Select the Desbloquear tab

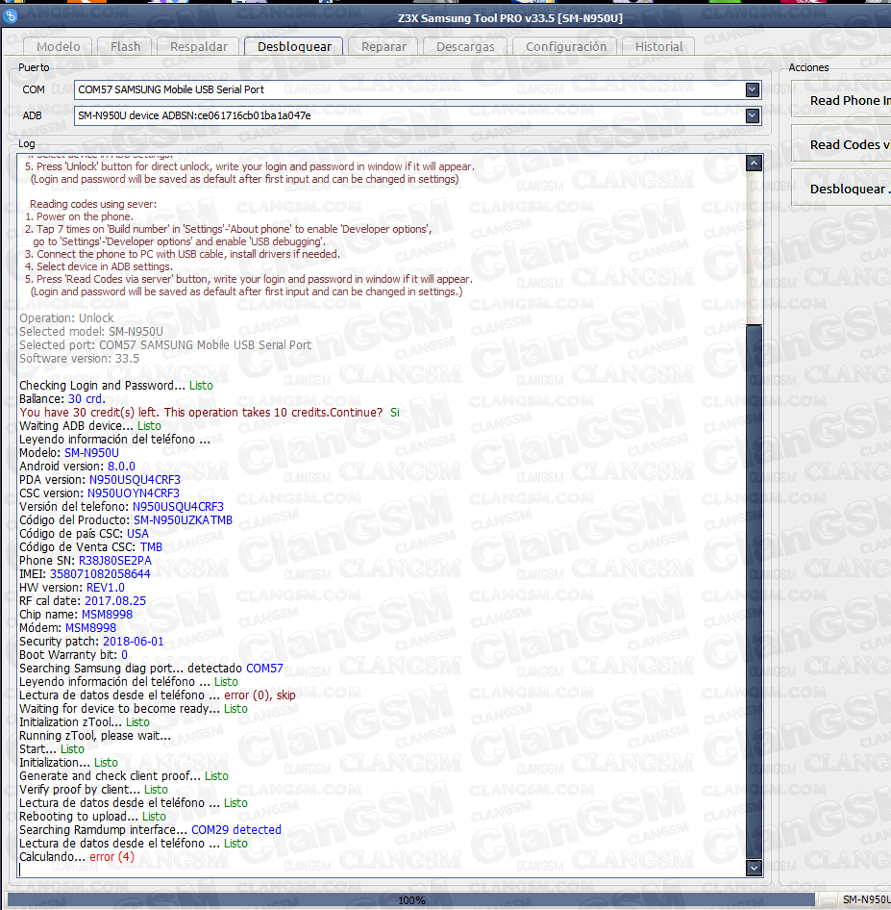coord(294,46)
